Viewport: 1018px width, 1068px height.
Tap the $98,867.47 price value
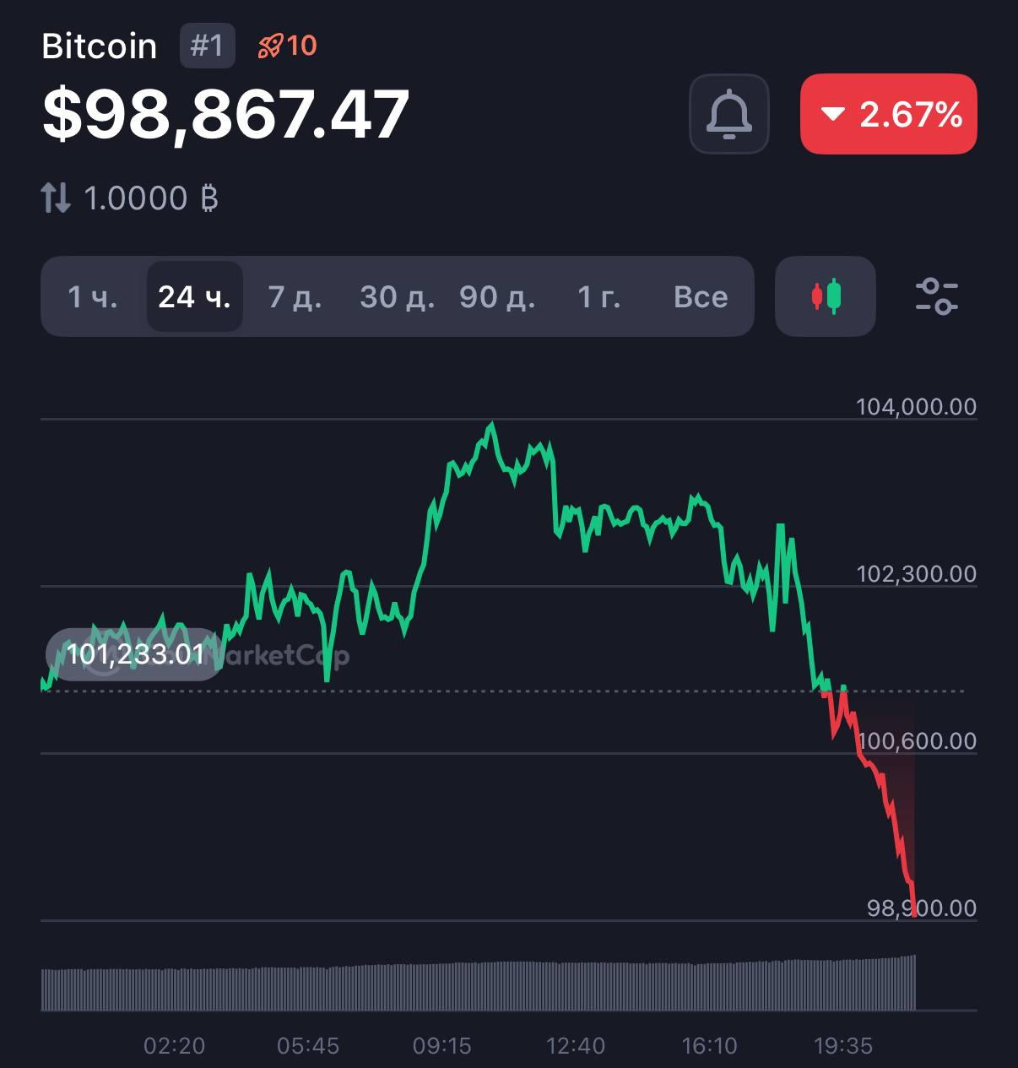(x=225, y=114)
